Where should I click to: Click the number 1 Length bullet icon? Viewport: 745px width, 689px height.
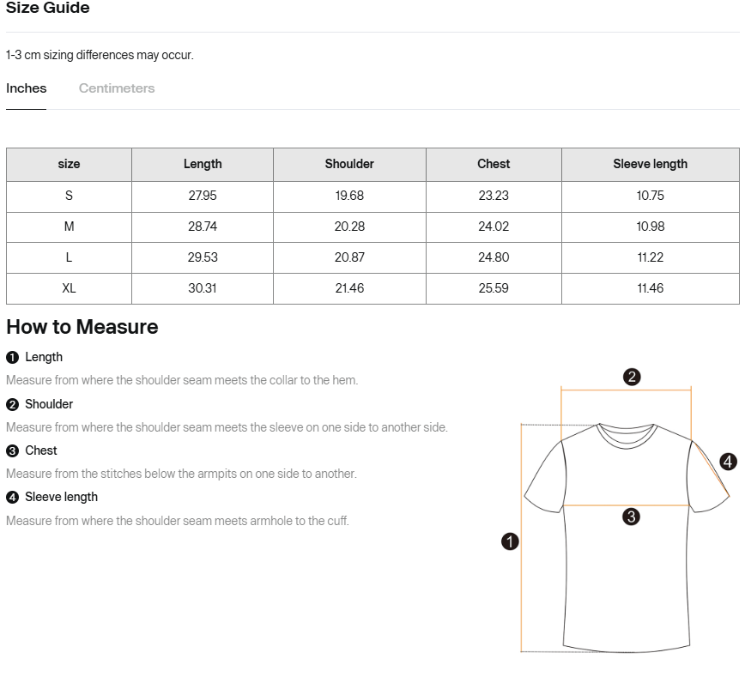click(x=12, y=358)
